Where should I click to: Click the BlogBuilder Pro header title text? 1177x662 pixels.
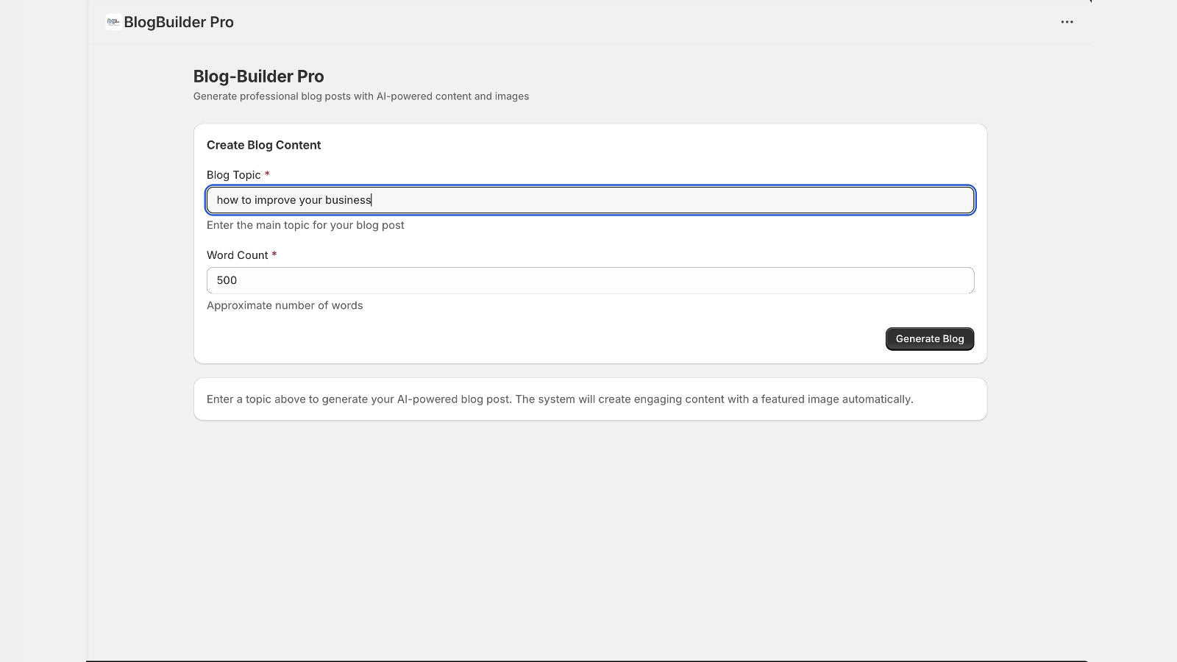179,22
